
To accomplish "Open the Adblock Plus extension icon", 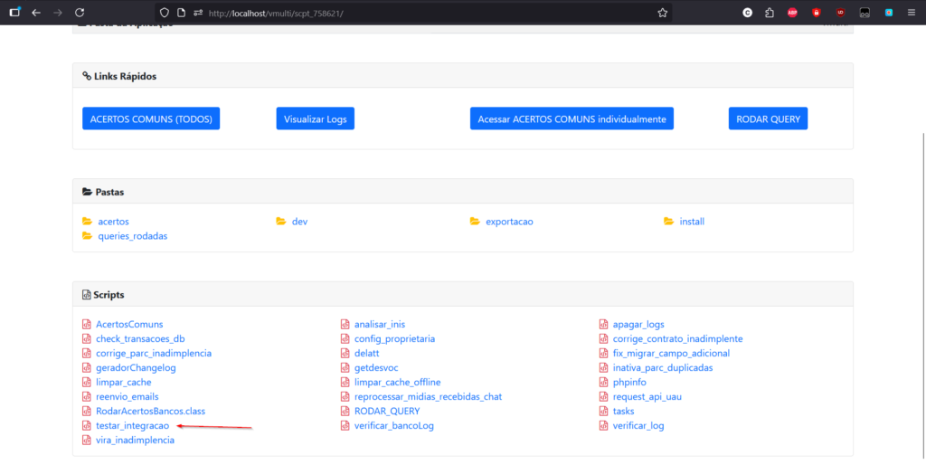I will [792, 13].
